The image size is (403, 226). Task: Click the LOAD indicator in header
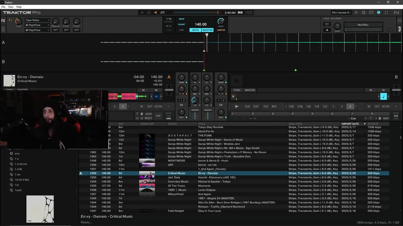pos(163,13)
